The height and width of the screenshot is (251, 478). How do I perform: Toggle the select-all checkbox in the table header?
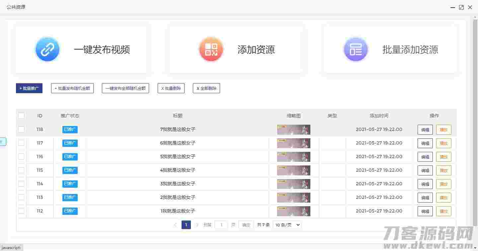click(x=21, y=115)
